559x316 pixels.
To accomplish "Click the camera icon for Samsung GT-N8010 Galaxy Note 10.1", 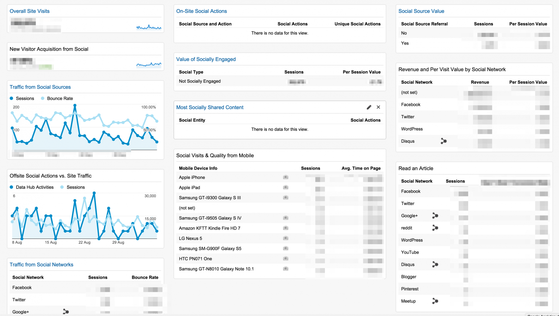I will pyautogui.click(x=286, y=269).
